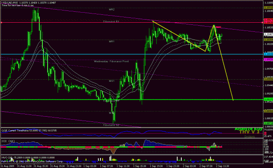Click the 31 Aug 15:30 time label

pyautogui.click(x=41, y=166)
